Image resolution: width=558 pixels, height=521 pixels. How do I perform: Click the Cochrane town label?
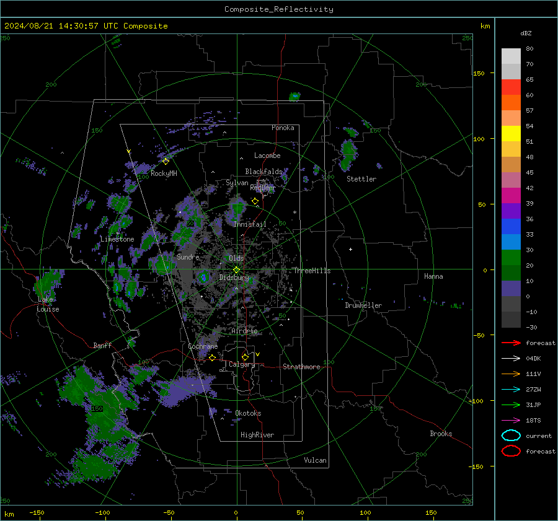click(203, 346)
